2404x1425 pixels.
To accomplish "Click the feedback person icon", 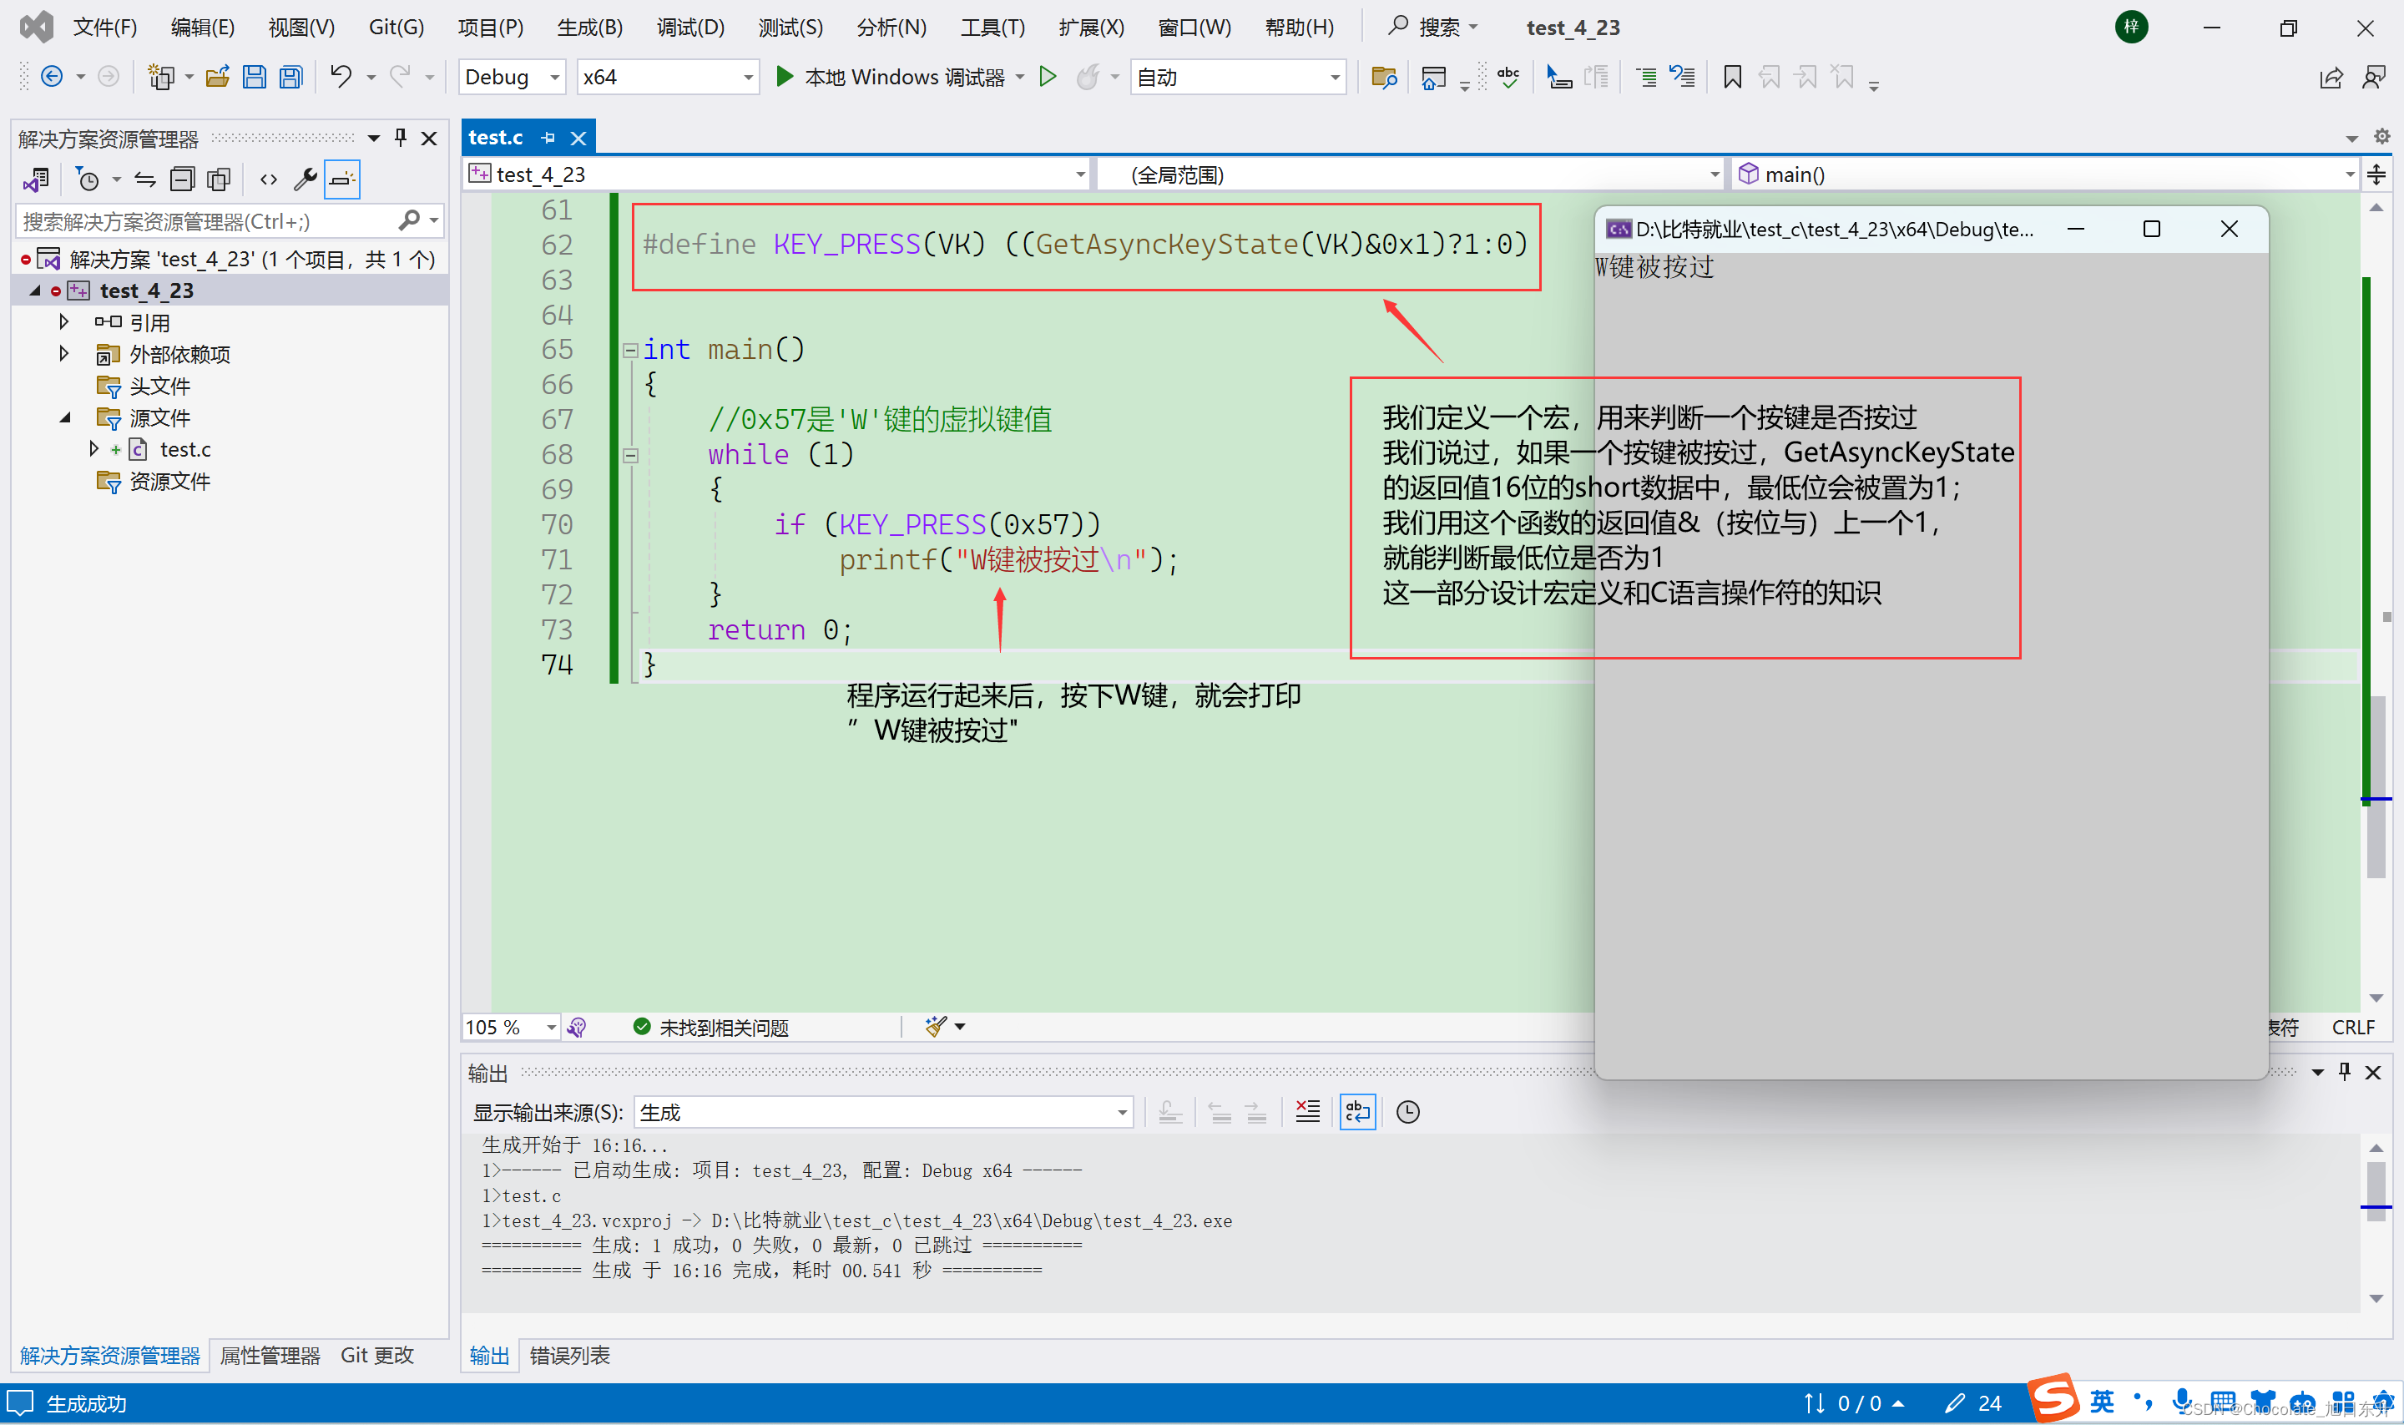I will point(2373,78).
